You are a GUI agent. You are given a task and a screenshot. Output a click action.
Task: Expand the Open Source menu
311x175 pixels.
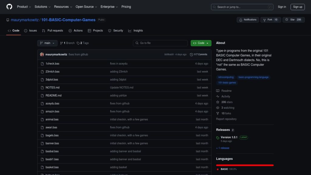[x=86, y=7]
